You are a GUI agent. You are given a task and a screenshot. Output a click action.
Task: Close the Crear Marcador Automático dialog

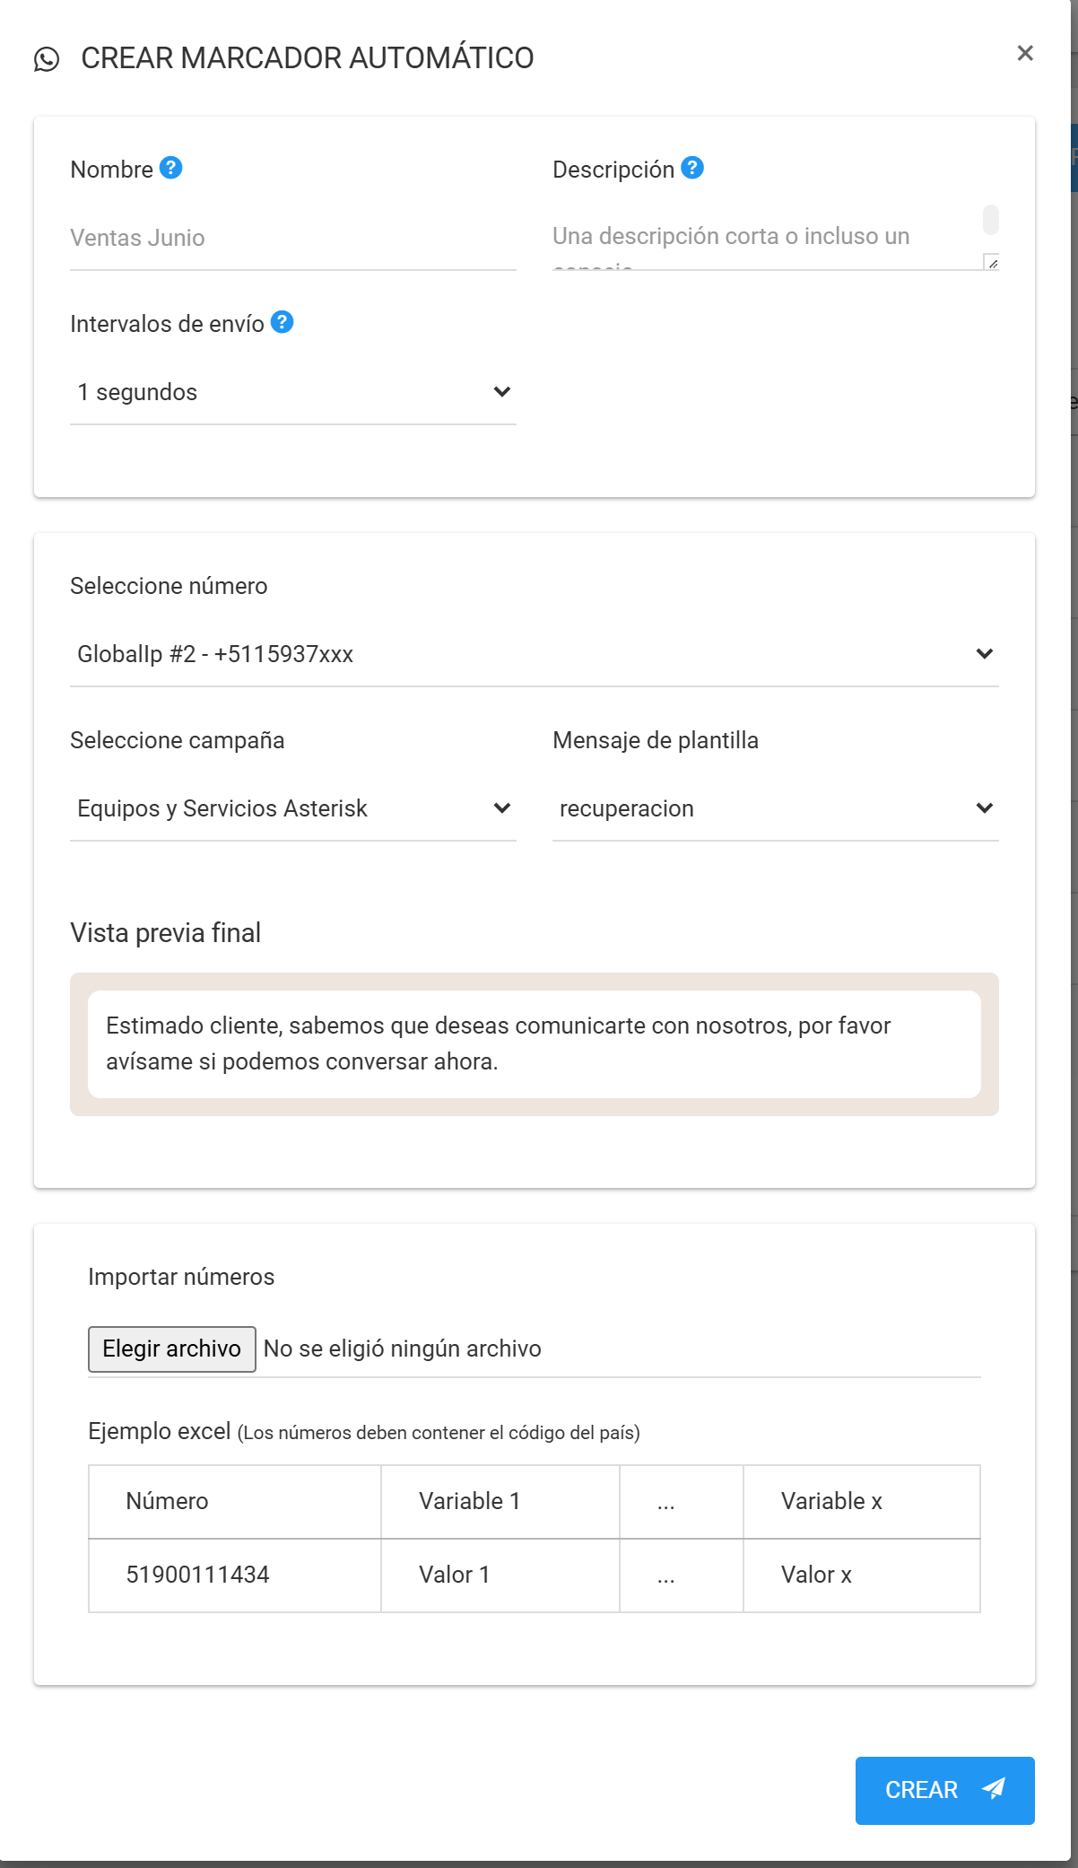1025,53
